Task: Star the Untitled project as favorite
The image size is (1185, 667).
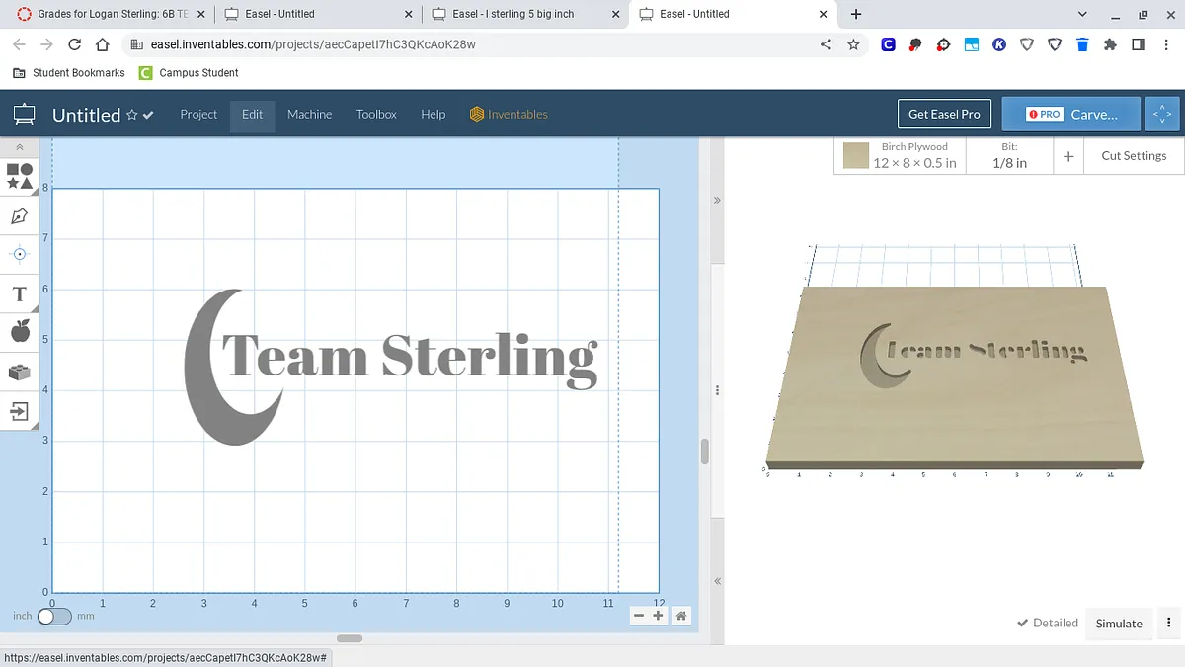Action: 131,116
